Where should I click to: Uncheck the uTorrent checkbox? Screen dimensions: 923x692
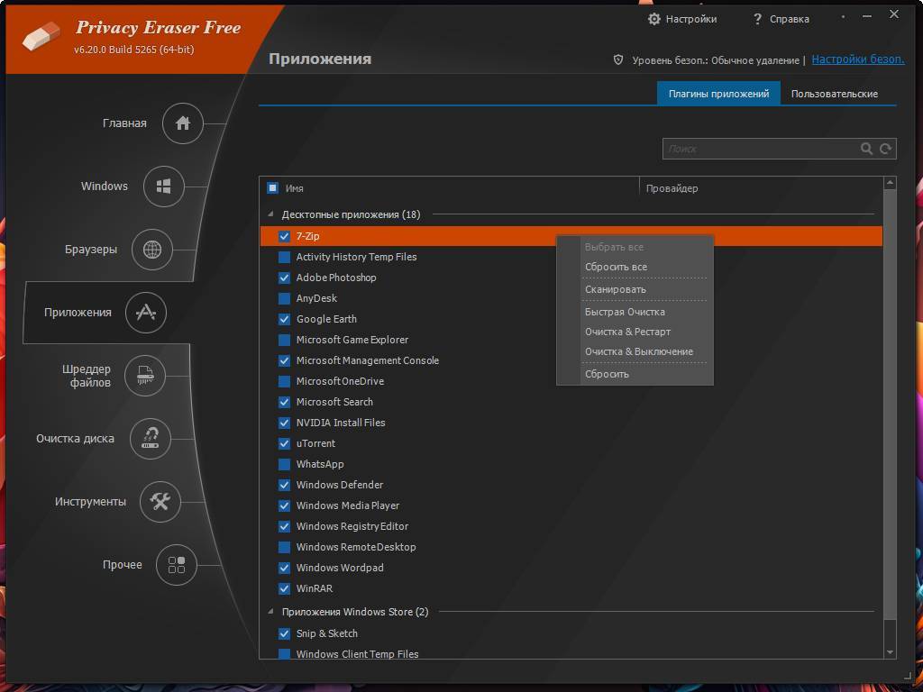tap(284, 443)
